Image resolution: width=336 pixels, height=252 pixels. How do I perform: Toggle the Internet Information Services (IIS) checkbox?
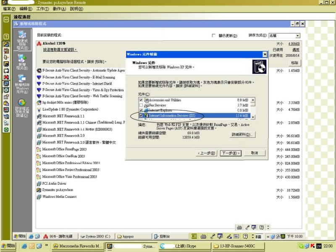coord(141,115)
